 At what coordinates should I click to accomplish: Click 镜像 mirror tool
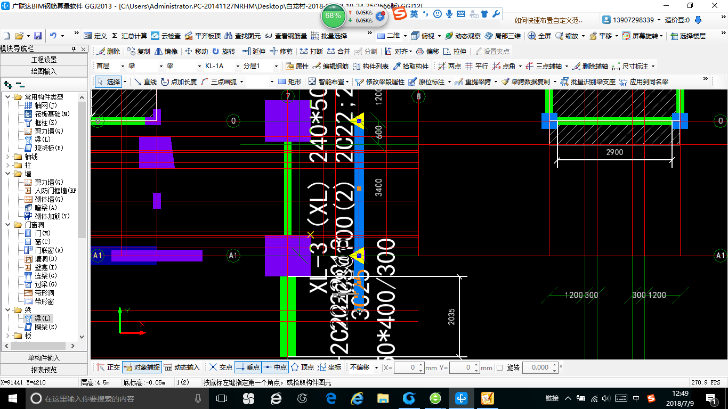pos(166,51)
